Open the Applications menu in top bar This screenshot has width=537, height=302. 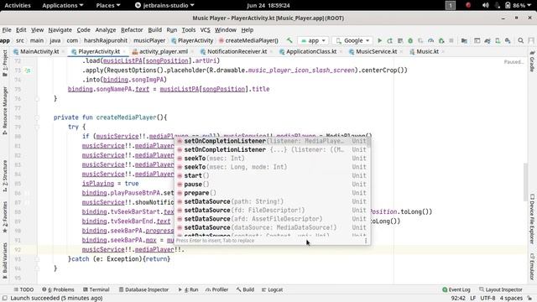coord(62,5)
